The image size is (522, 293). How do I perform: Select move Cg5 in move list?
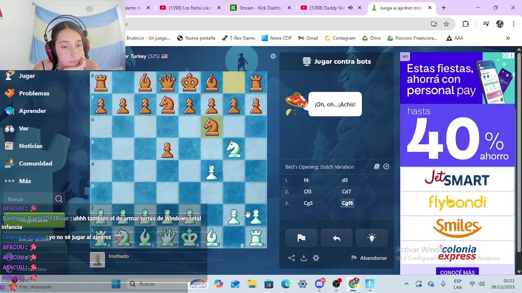[308, 203]
